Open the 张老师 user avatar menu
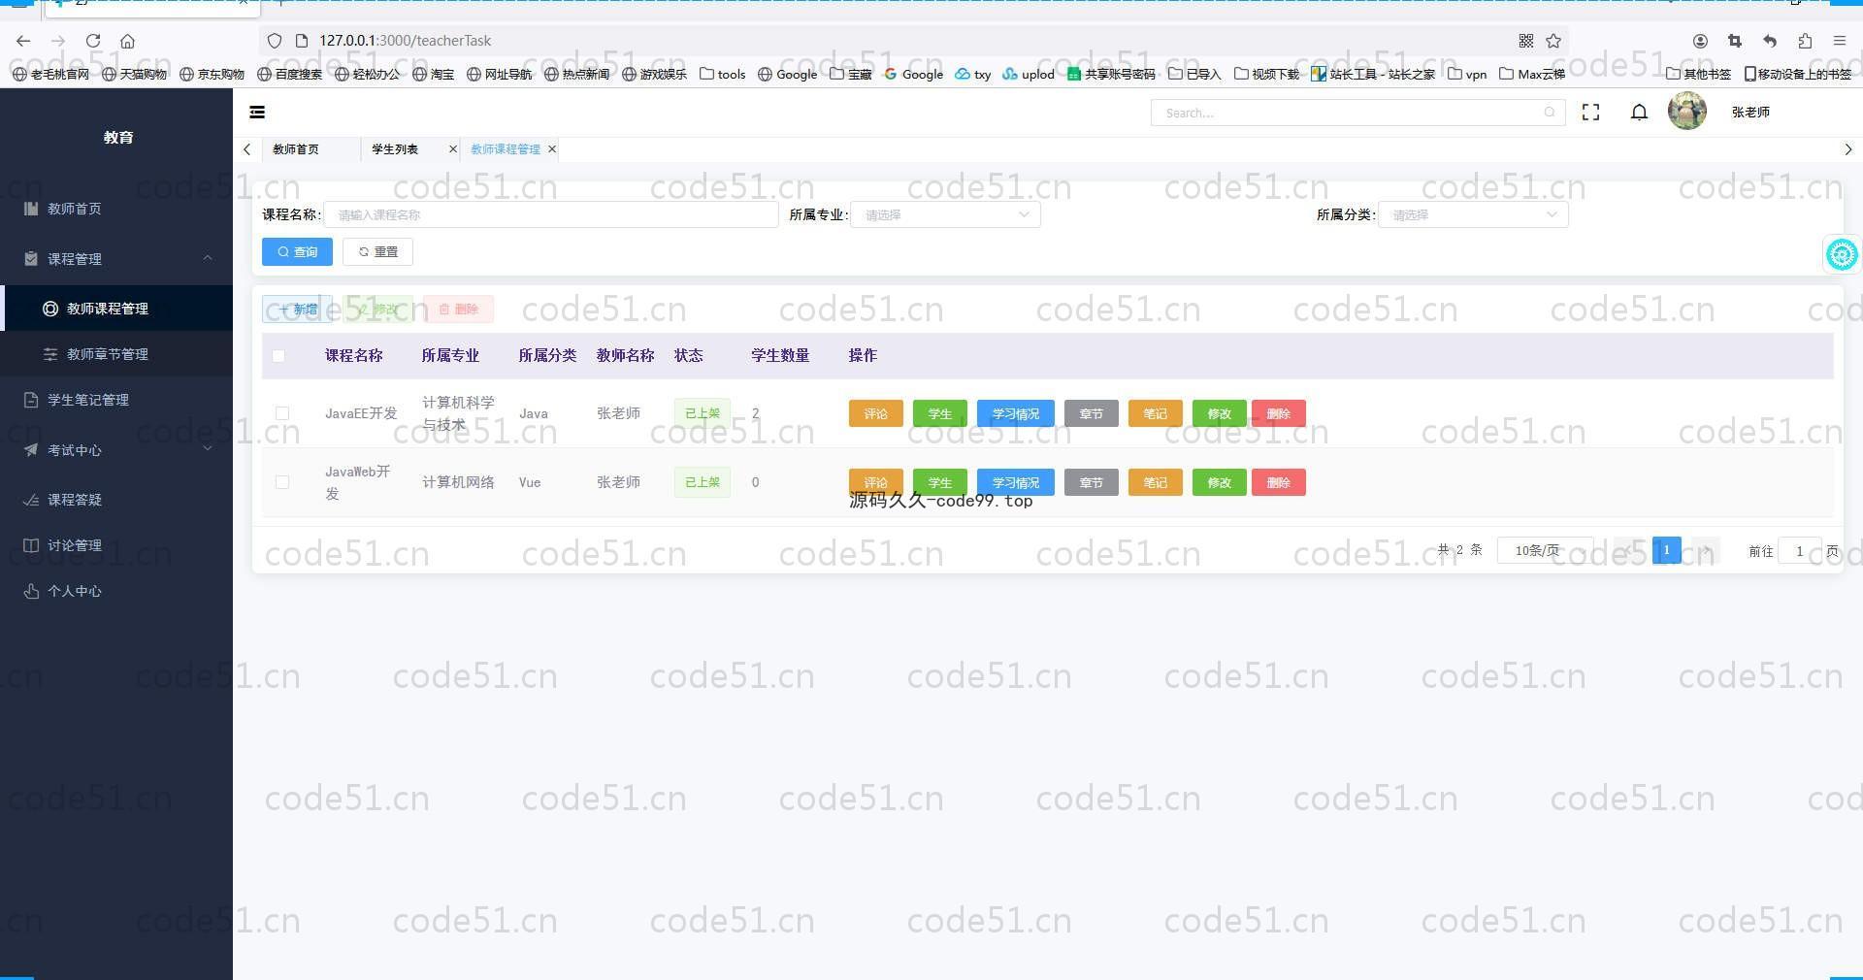This screenshot has width=1863, height=980. (x=1686, y=112)
